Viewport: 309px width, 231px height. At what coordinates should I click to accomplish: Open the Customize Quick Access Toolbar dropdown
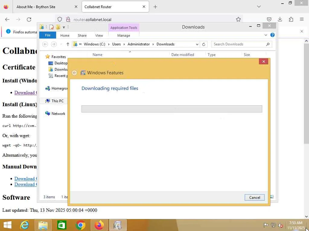coord(64,27)
